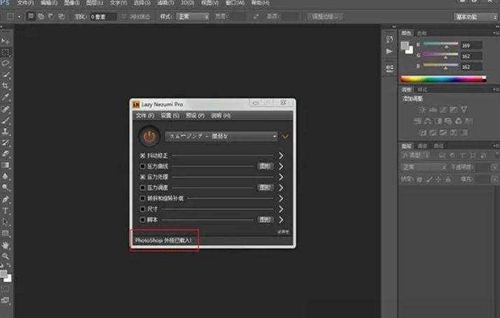
Task: Pick a color from the spectrum ramp
Action: pos(443,79)
